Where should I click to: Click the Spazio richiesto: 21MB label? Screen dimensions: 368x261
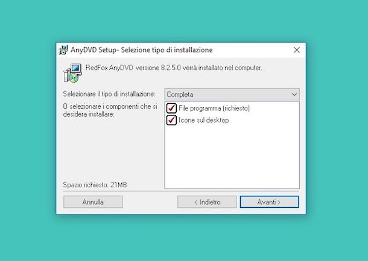click(x=95, y=185)
